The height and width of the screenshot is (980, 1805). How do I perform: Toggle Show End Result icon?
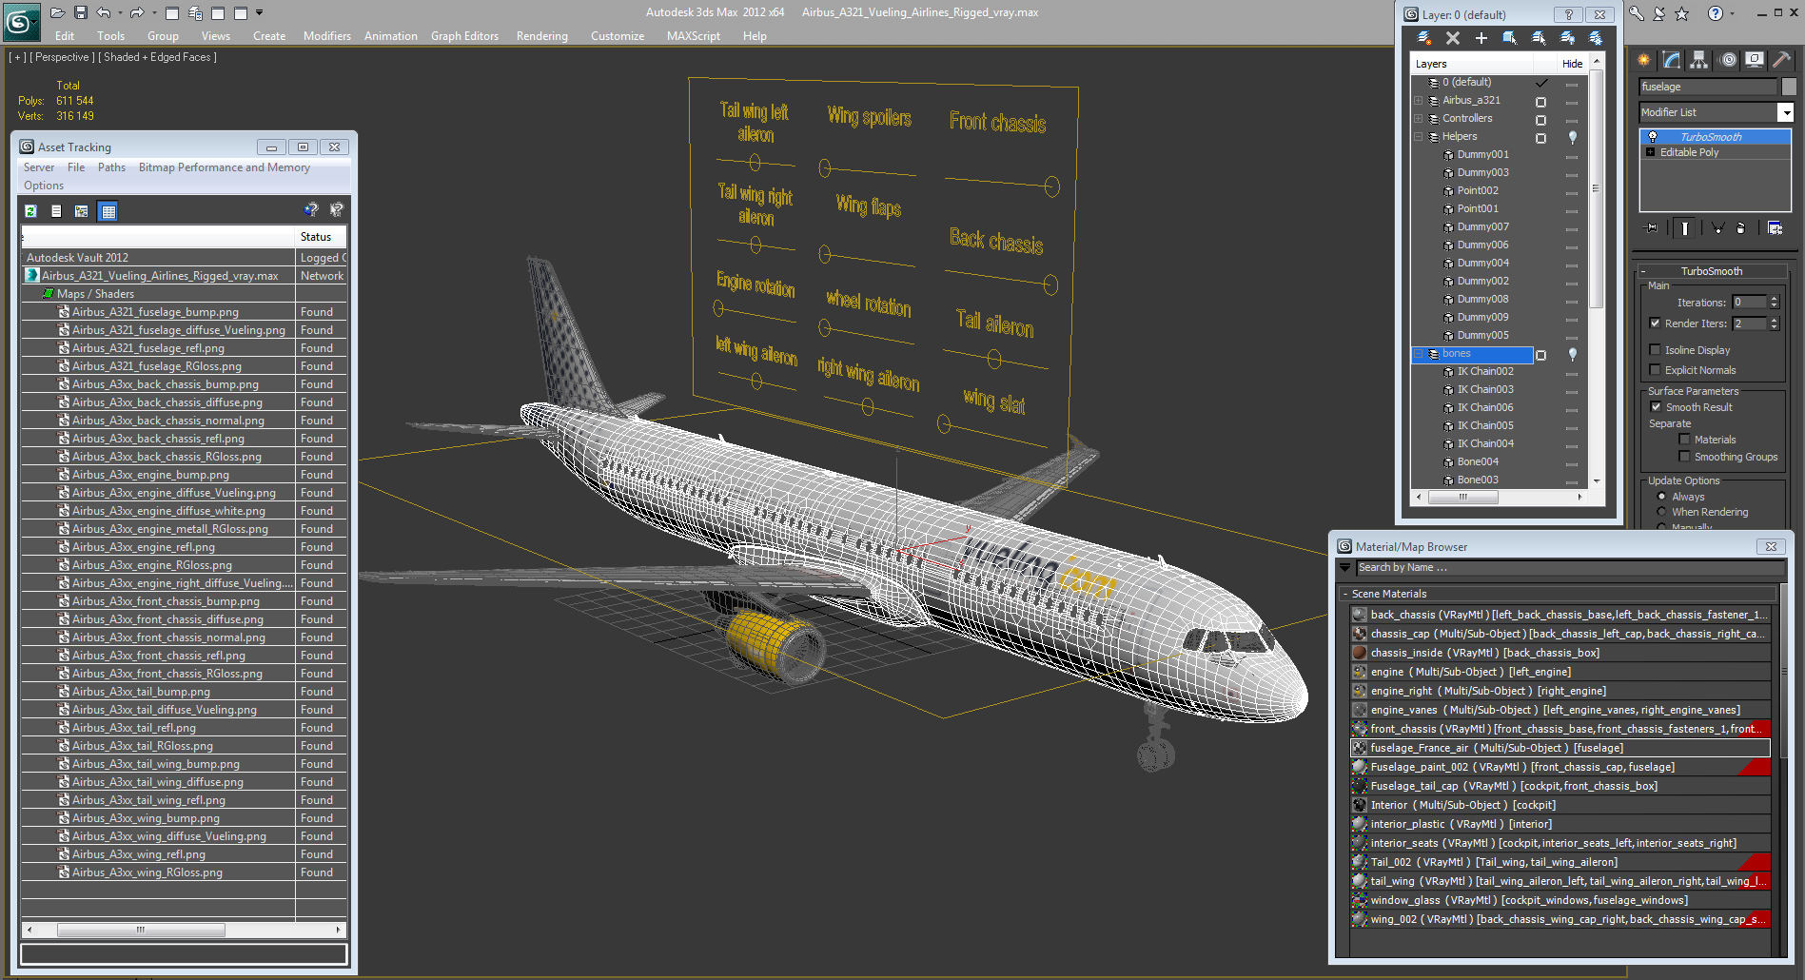point(1685,228)
